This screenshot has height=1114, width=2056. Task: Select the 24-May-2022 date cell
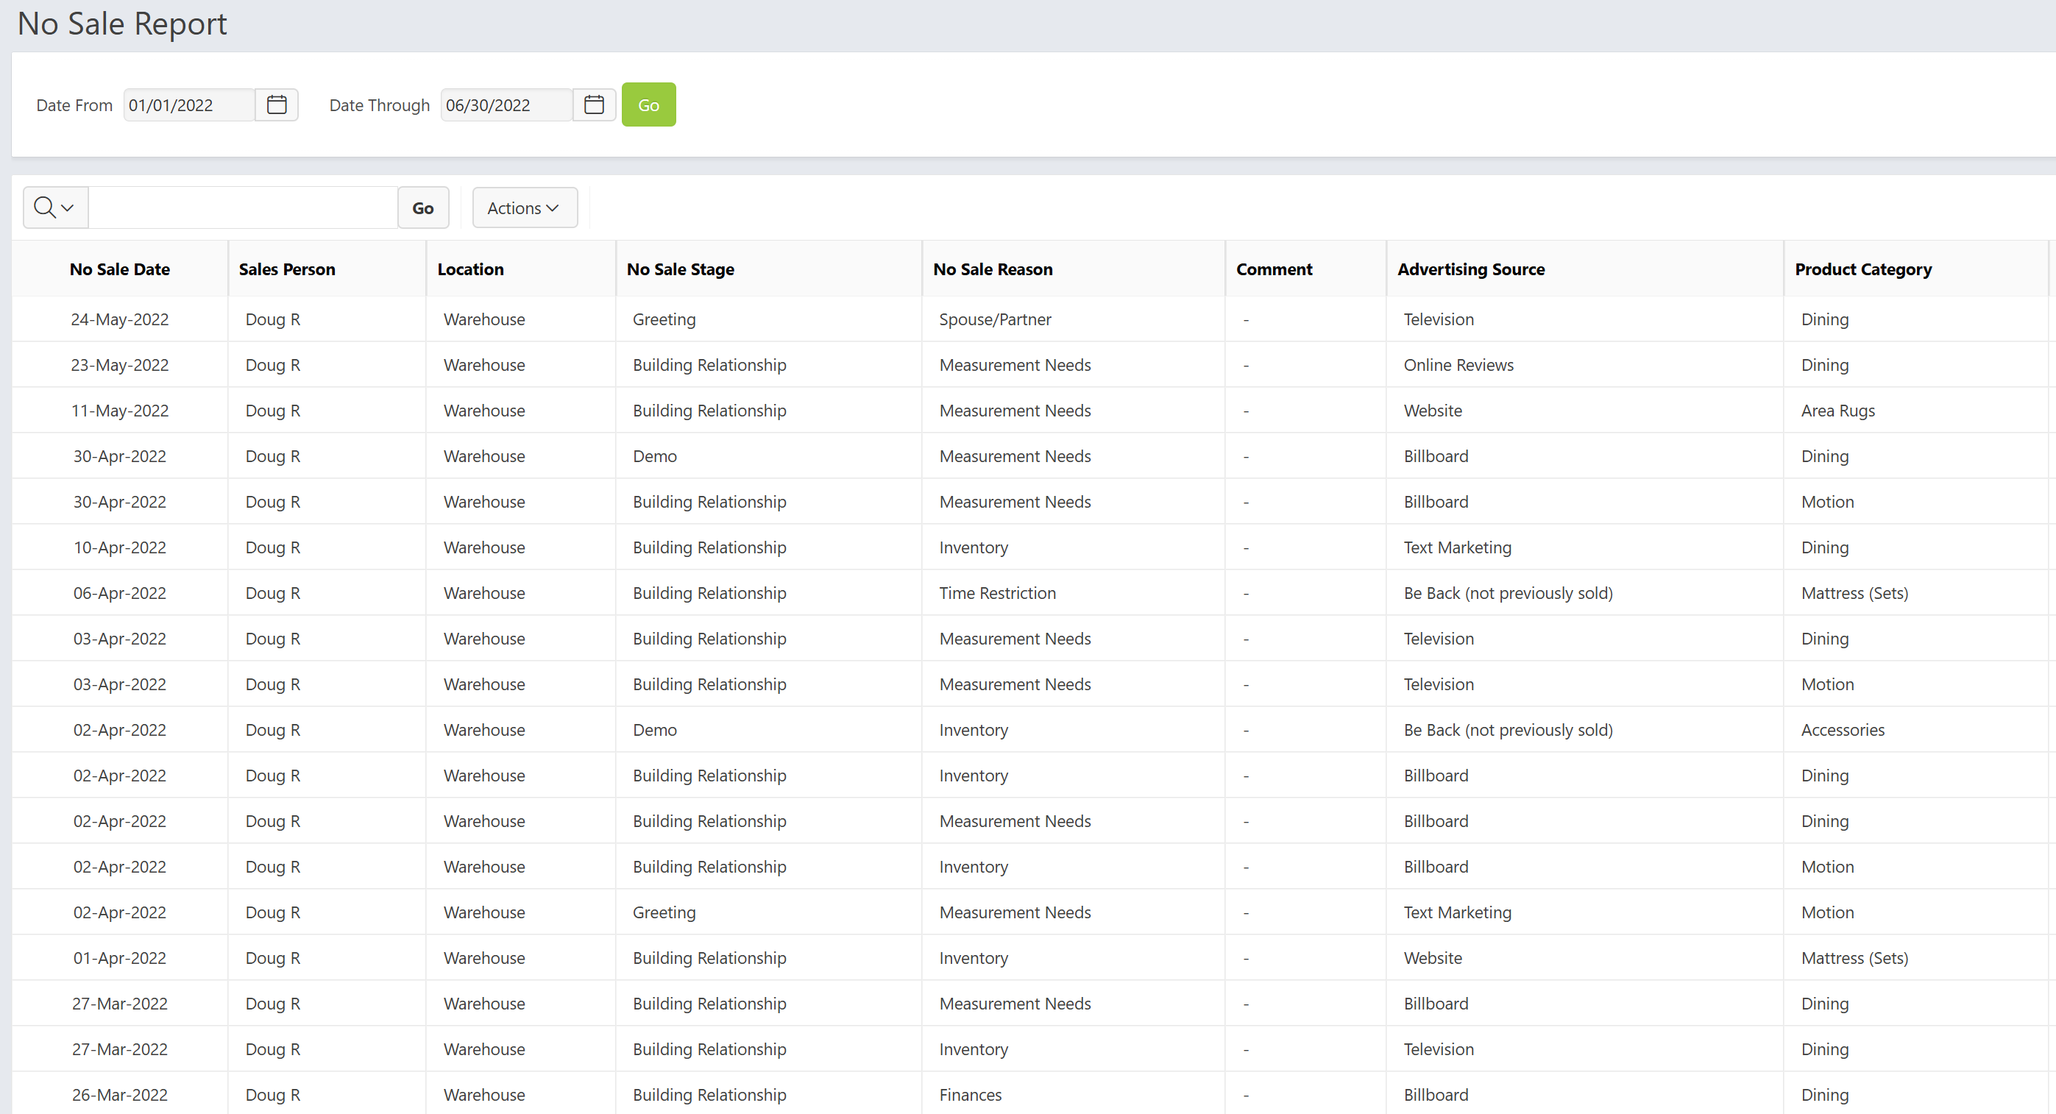tap(120, 319)
